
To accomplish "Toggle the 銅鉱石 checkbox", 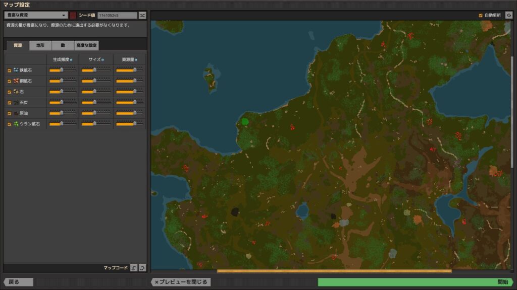I will point(9,81).
